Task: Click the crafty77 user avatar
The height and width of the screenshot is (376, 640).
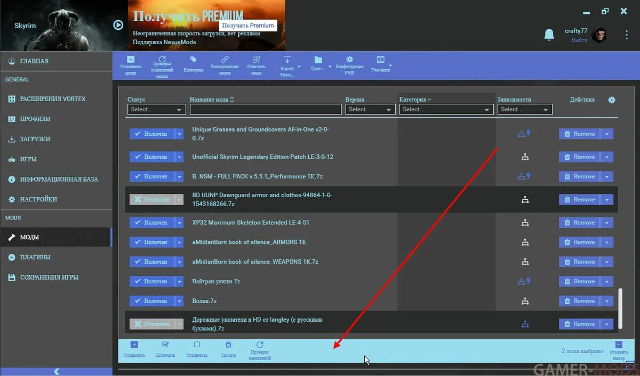Action: [599, 35]
